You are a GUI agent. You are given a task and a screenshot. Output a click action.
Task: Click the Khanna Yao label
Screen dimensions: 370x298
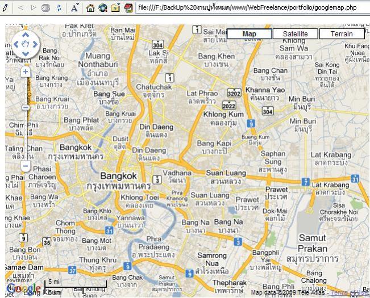click(265, 94)
